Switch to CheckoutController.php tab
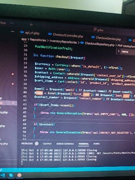135x180 pixels. (x=66, y=35)
